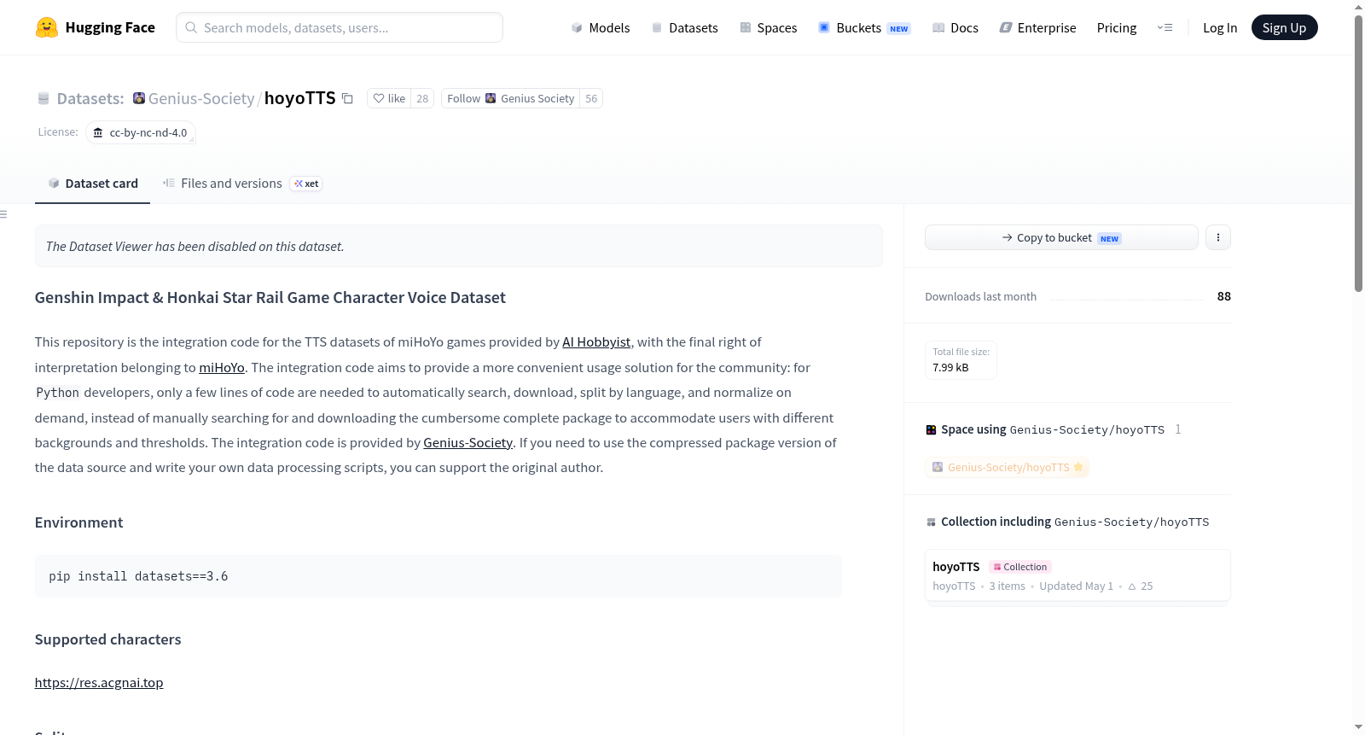Click the Genius-Society organization avatar
Image resolution: width=1365 pixels, height=735 pixels.
[139, 98]
